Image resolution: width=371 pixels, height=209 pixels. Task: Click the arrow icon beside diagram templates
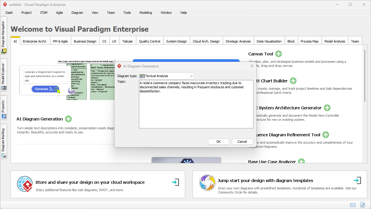(357, 181)
